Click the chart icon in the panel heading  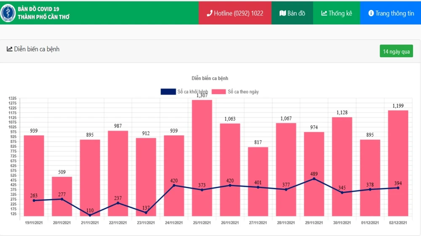click(9, 49)
